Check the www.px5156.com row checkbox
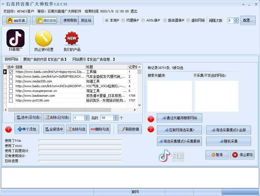The width and height of the screenshot is (260, 196). point(11,100)
